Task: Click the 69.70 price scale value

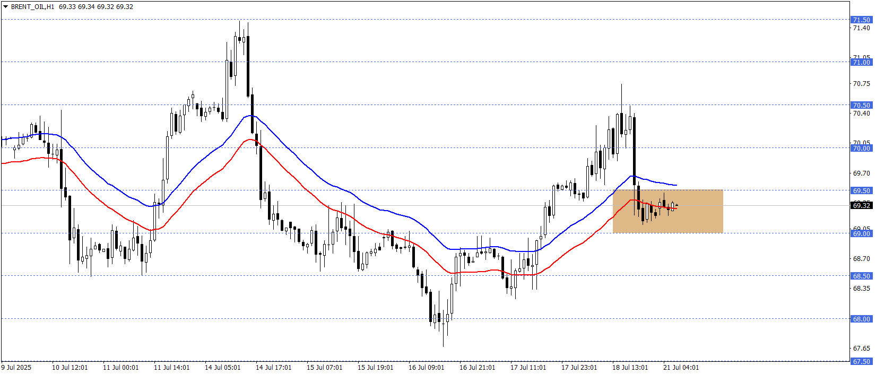Action: [861, 173]
